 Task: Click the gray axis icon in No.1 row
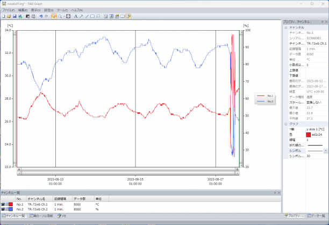pos(6,204)
